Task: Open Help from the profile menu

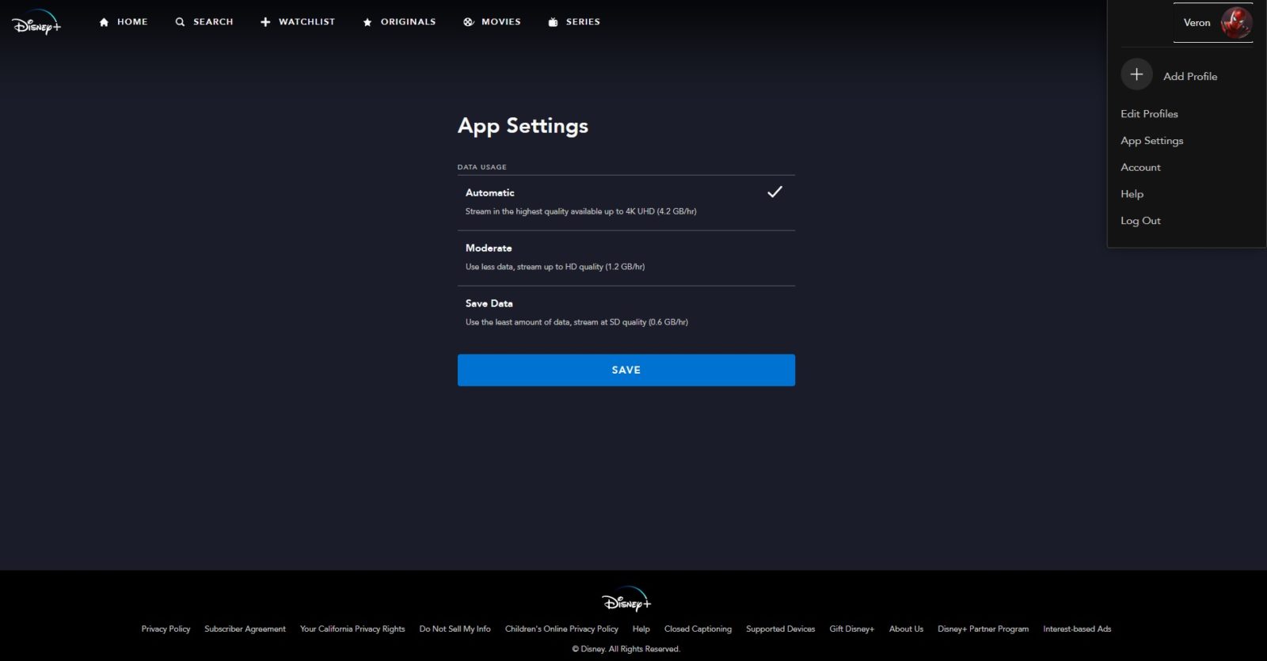Action: tap(1132, 194)
